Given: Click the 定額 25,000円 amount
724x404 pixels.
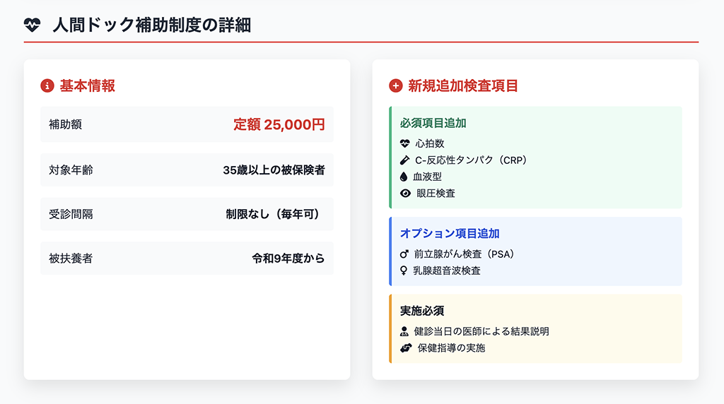Looking at the screenshot, I should pos(279,124).
